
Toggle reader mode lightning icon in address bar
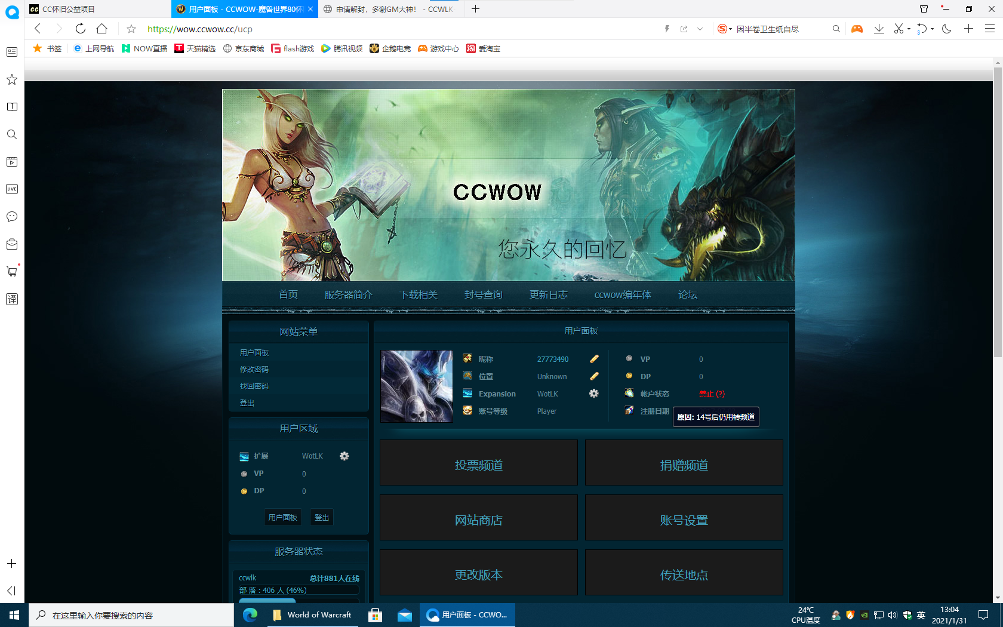[x=667, y=28]
